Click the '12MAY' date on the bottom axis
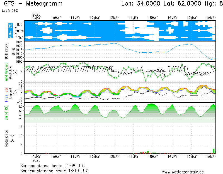Image resolution: width=223 pixels, height=174 pixels. click(x=95, y=157)
